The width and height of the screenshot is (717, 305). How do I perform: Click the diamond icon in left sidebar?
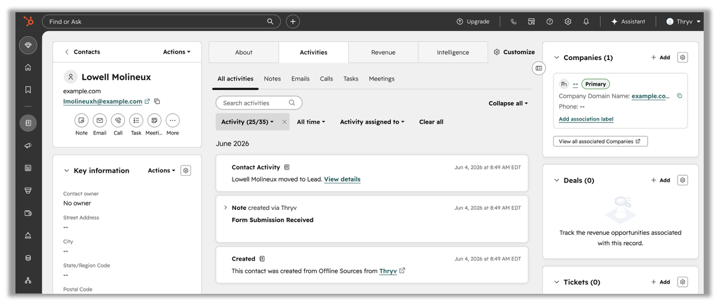click(x=28, y=45)
